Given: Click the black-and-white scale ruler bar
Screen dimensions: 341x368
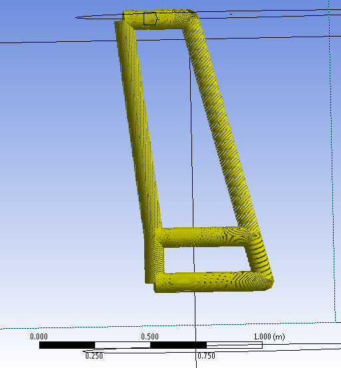Looking at the screenshot, I should point(150,345).
